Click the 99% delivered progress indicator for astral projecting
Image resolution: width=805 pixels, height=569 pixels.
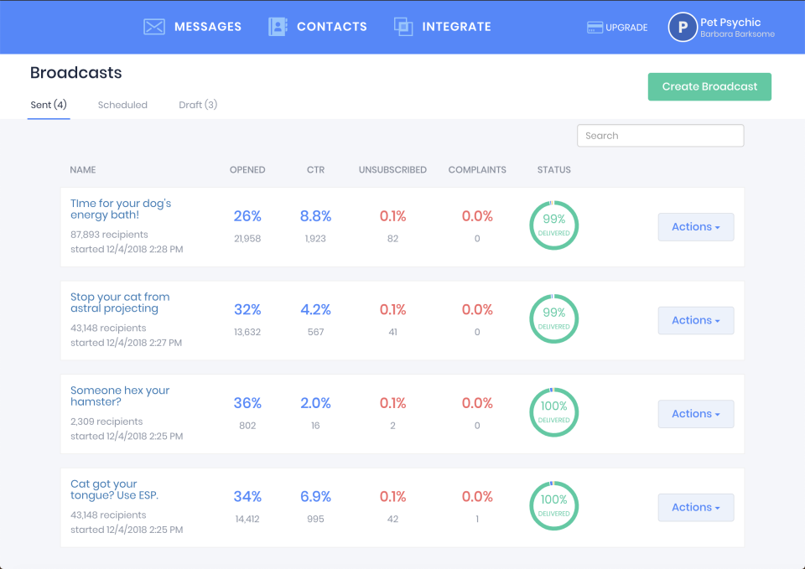pos(553,318)
